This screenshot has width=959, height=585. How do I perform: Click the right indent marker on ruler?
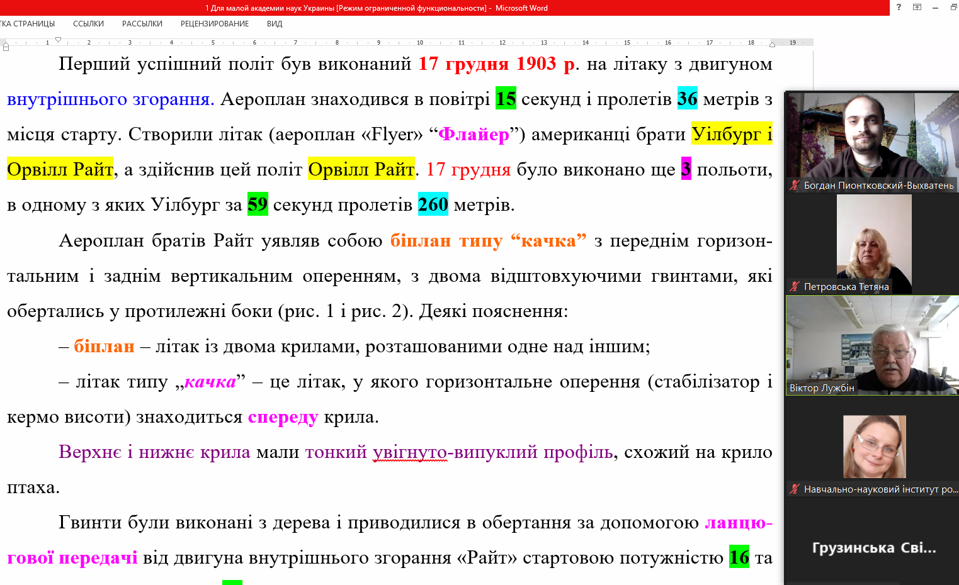click(x=772, y=44)
